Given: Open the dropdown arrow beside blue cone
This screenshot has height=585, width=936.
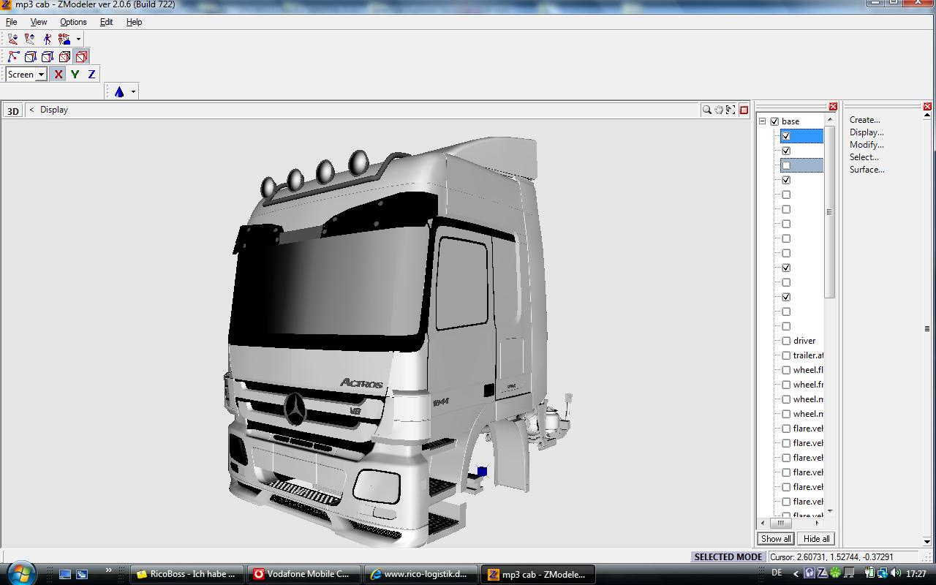Looking at the screenshot, I should point(133,91).
